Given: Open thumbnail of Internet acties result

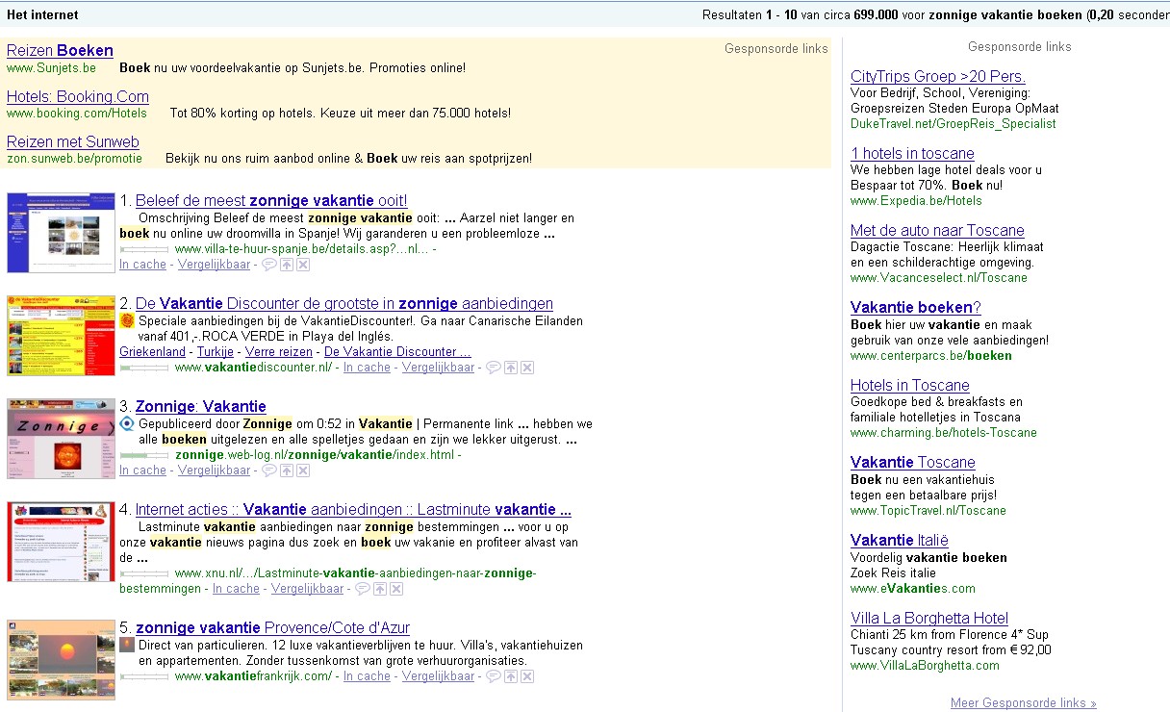Looking at the screenshot, I should click(61, 542).
